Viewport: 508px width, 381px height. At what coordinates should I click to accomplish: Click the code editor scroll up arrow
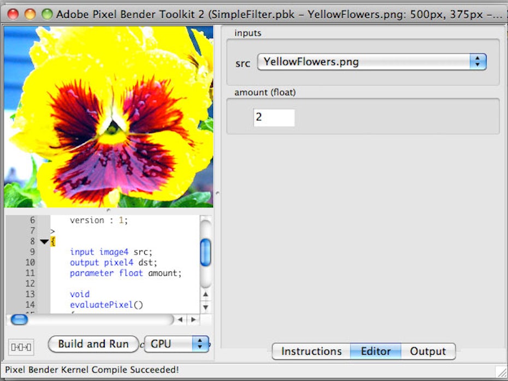205,295
